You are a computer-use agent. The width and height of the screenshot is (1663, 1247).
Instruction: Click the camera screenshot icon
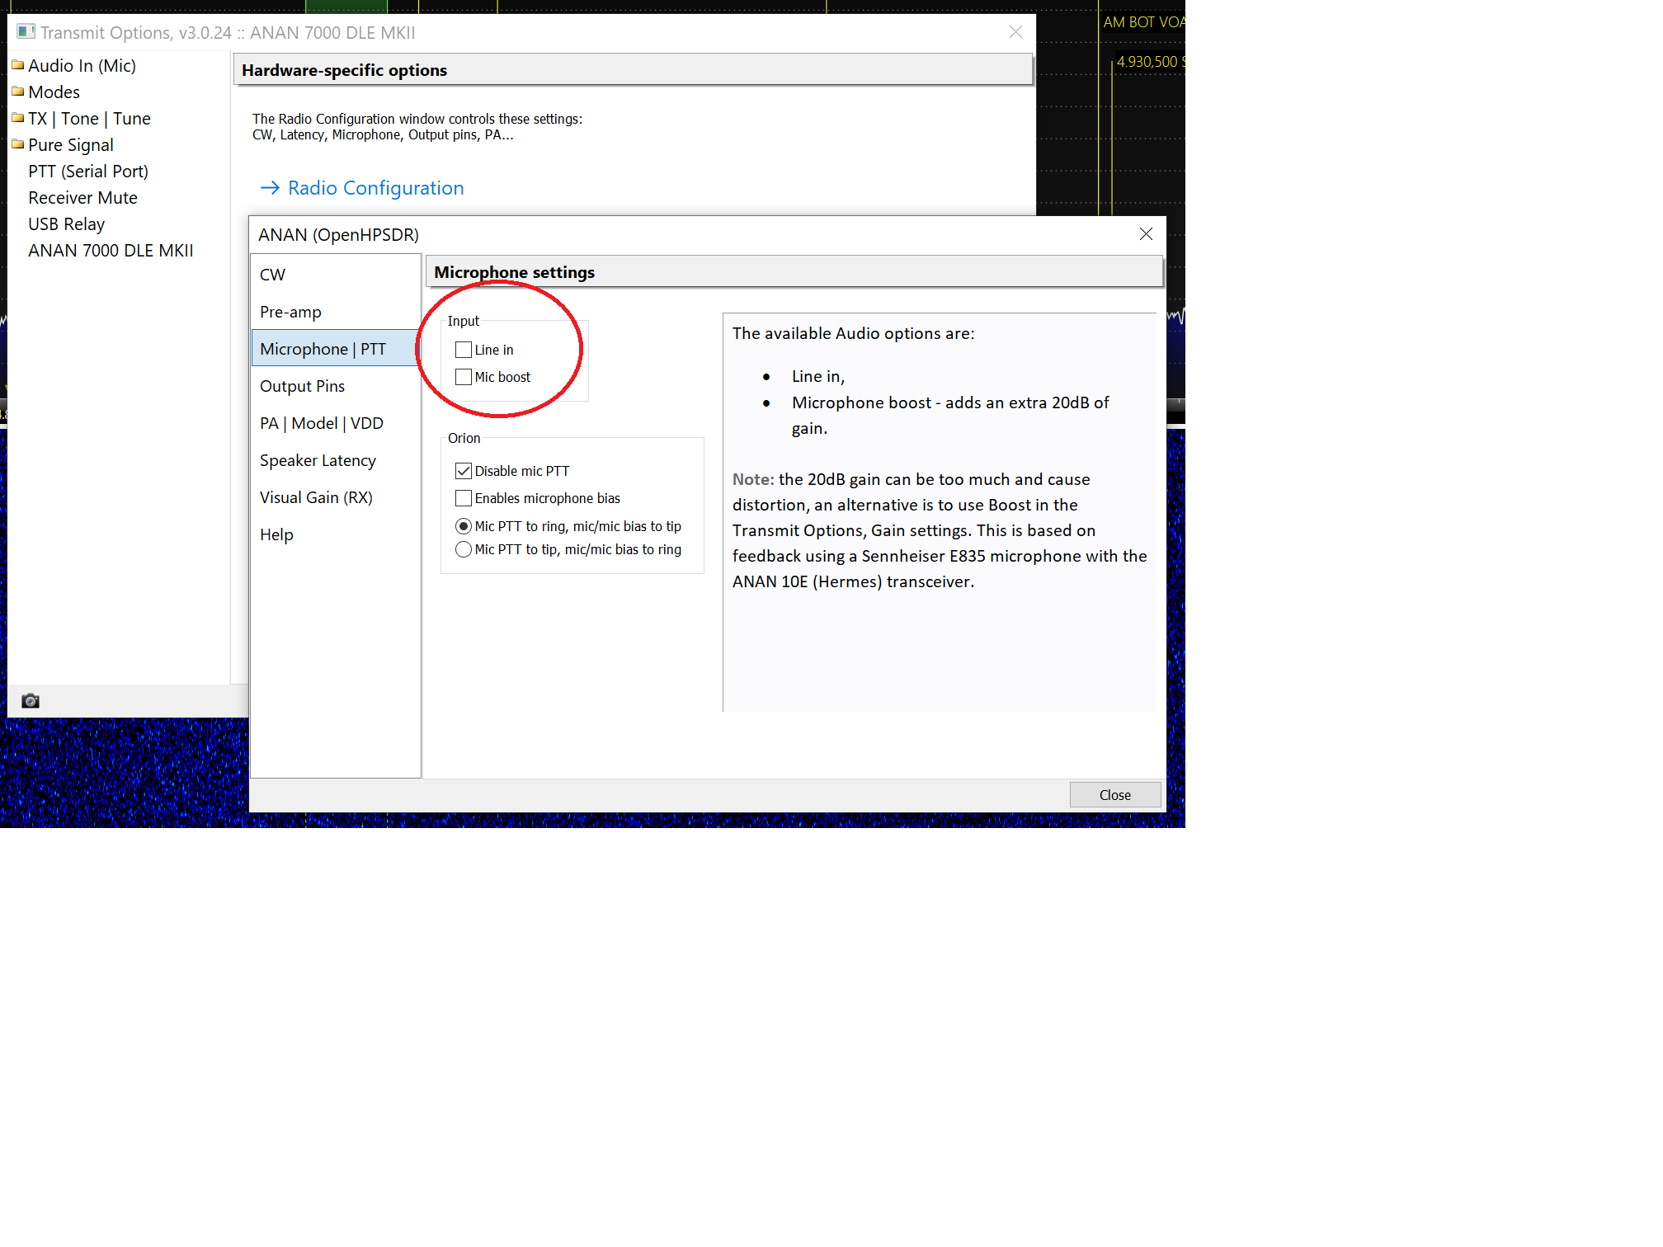[x=31, y=701]
